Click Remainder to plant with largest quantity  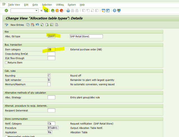tap(92, 80)
